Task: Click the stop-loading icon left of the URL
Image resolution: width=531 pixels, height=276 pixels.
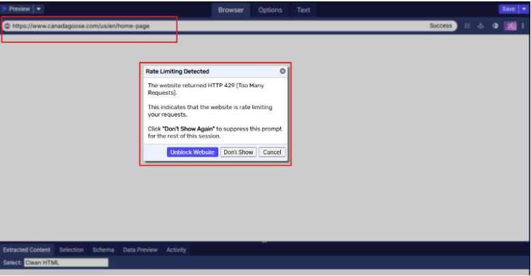Action: click(7, 26)
